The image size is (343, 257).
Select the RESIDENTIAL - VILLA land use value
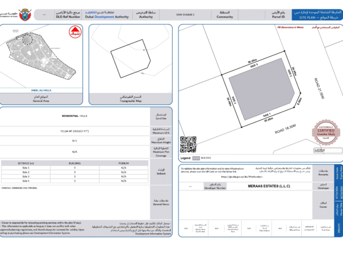click(74, 116)
